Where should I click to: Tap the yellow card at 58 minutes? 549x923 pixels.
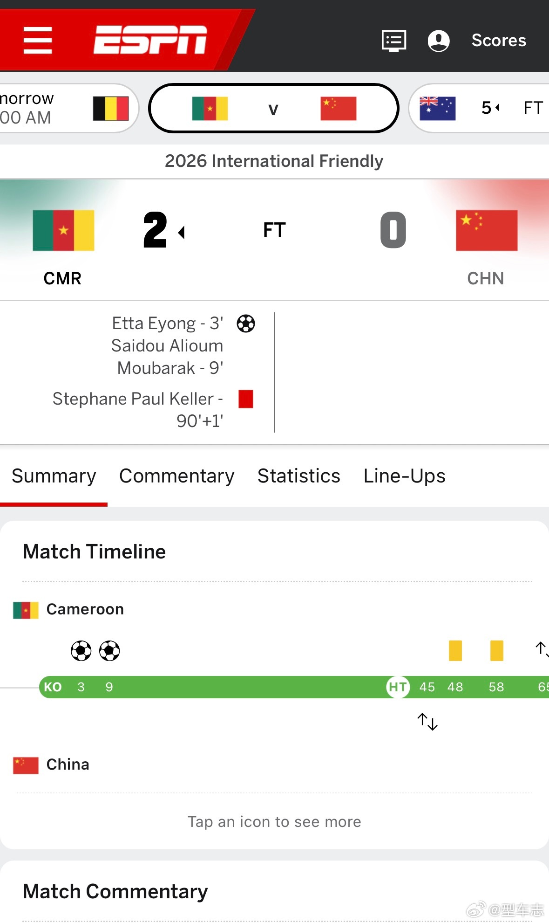point(496,651)
